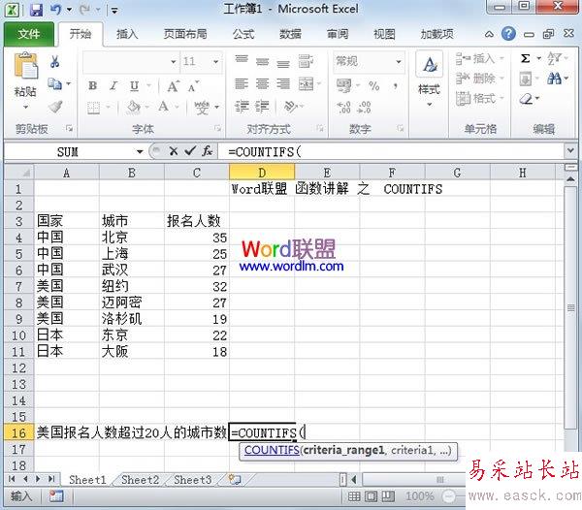
Task: Open the font size dropdown
Action: coord(215,62)
